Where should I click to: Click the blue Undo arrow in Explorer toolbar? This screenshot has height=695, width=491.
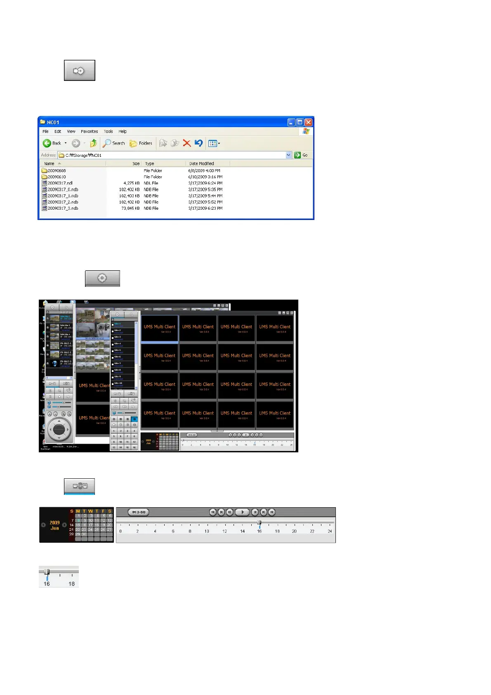[x=198, y=143]
